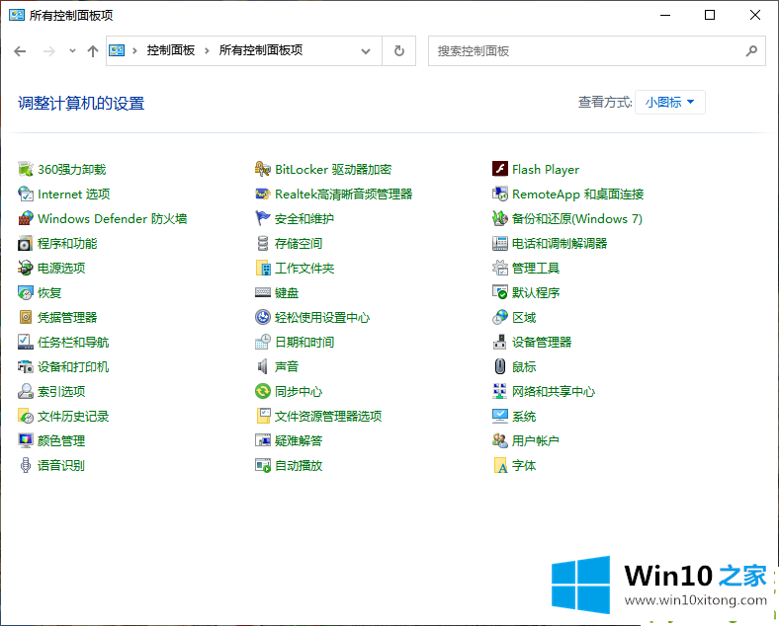The height and width of the screenshot is (626, 779).
Task: Click the 索引选项 icon
Action: coord(26,391)
